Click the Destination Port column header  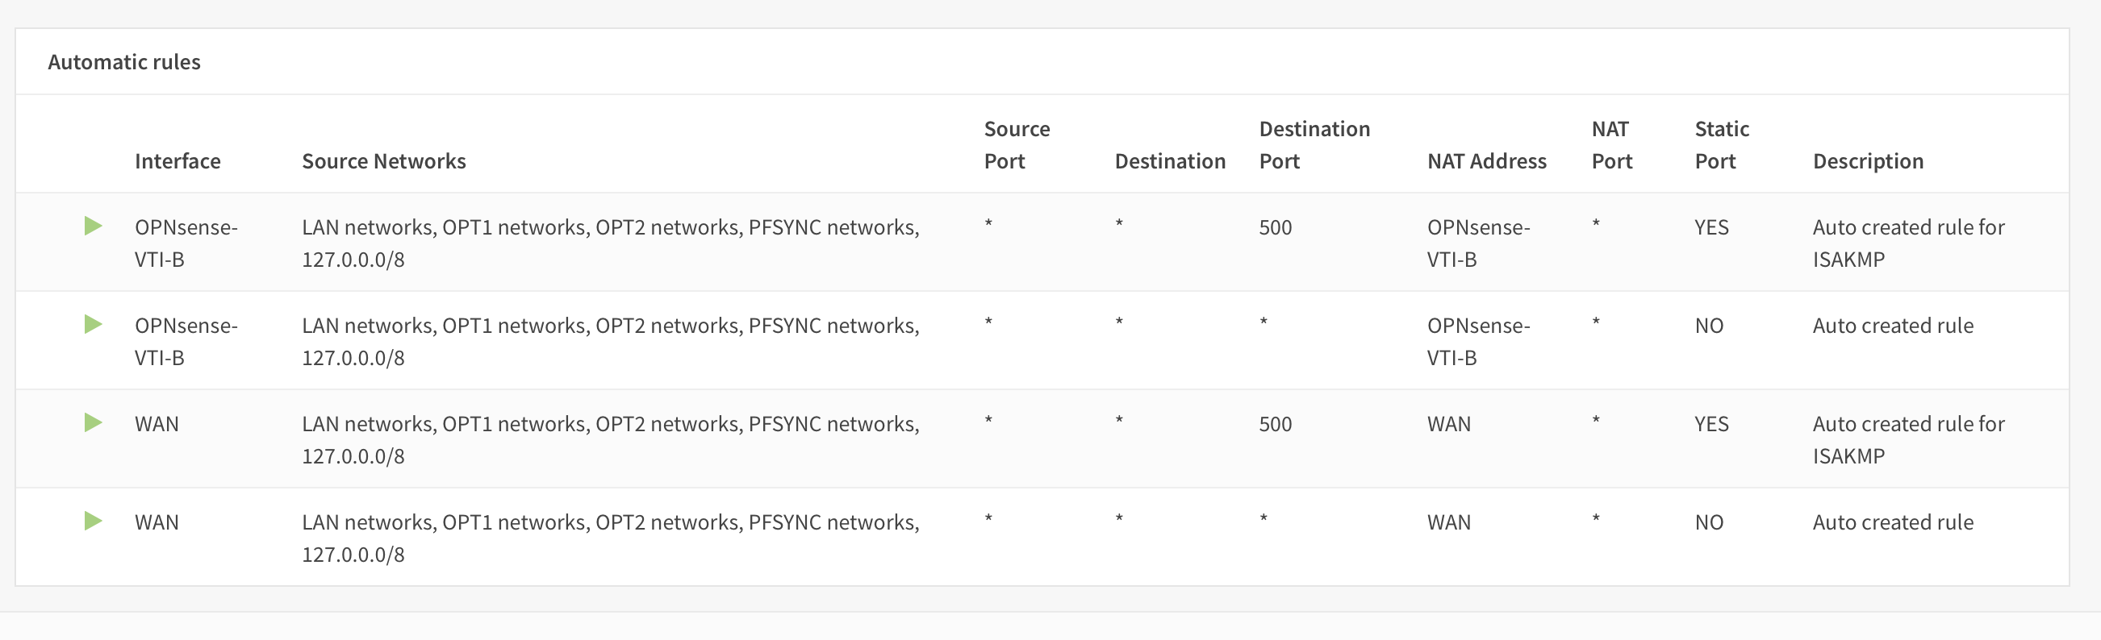1314,145
